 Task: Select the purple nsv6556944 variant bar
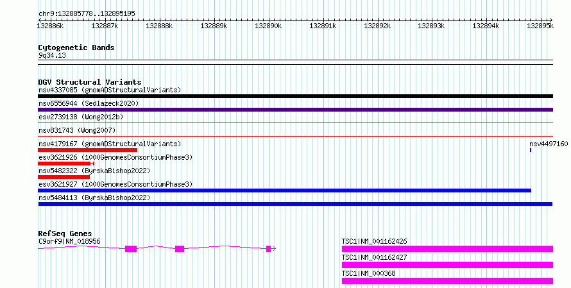click(x=295, y=110)
